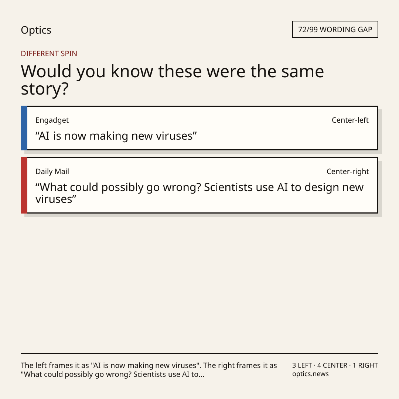Click the Center-right bias label
This screenshot has width=399, height=399.
point(348,171)
